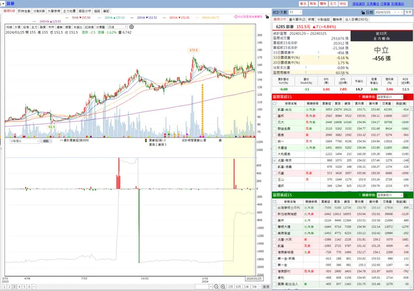Check the box for 美林 in the sell table
This screenshot has height=291, width=414.
click(x=274, y=220)
